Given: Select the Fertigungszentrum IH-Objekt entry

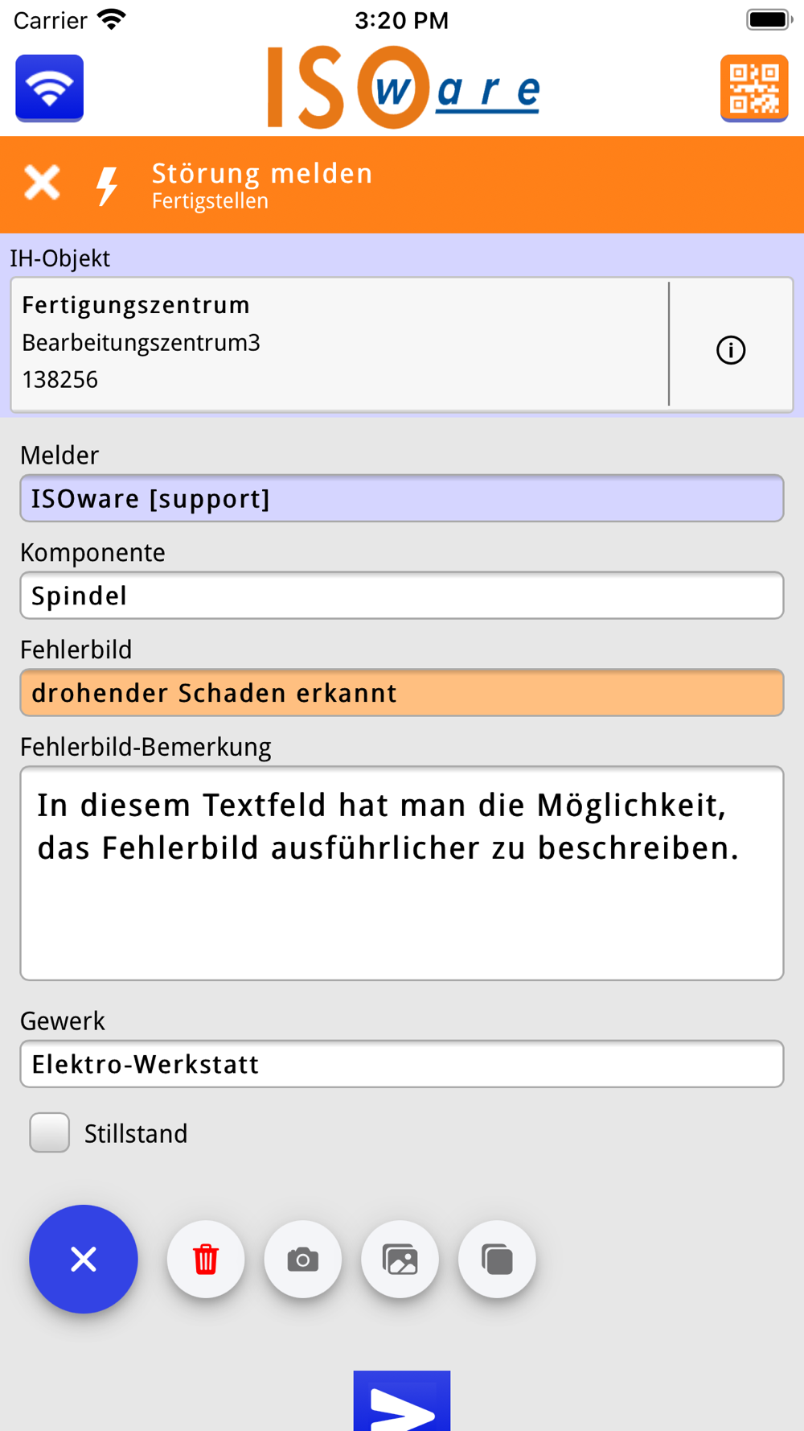Looking at the screenshot, I should click(x=340, y=344).
